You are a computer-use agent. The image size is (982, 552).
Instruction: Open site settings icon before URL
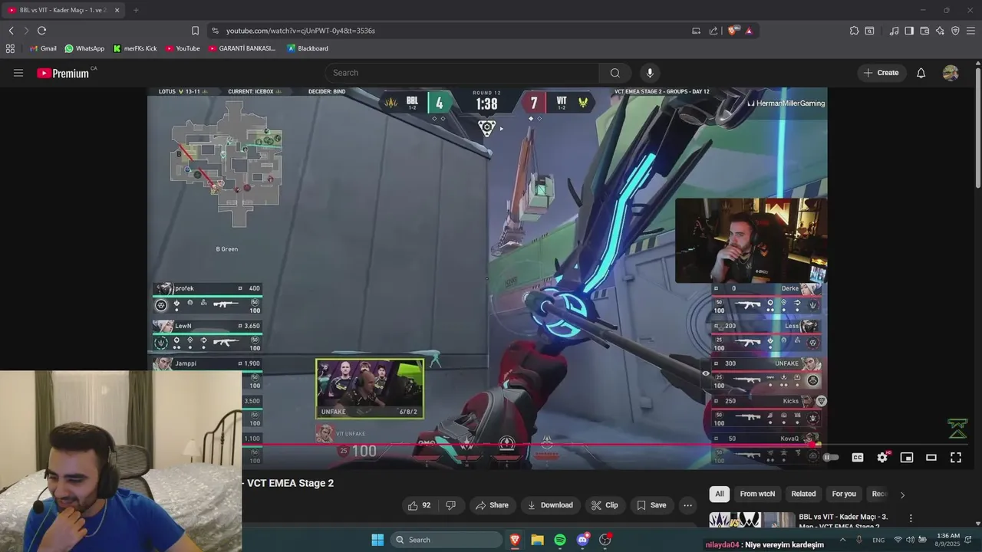tap(215, 31)
